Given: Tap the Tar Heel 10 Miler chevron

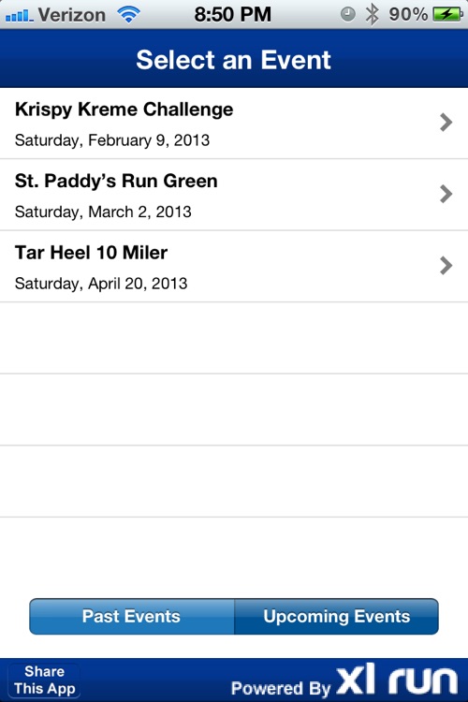Looking at the screenshot, I should (x=446, y=266).
